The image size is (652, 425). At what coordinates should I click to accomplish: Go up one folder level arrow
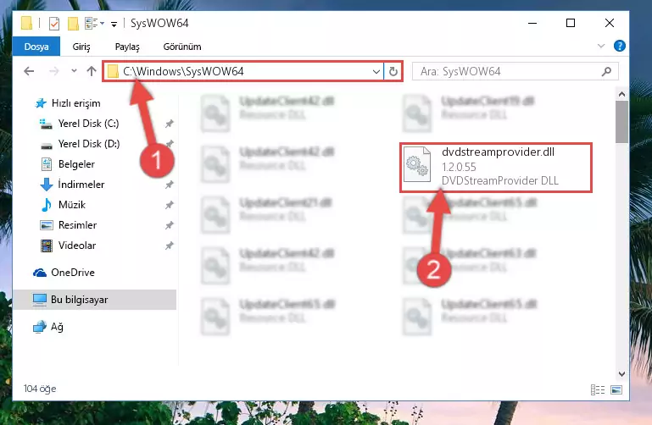92,71
